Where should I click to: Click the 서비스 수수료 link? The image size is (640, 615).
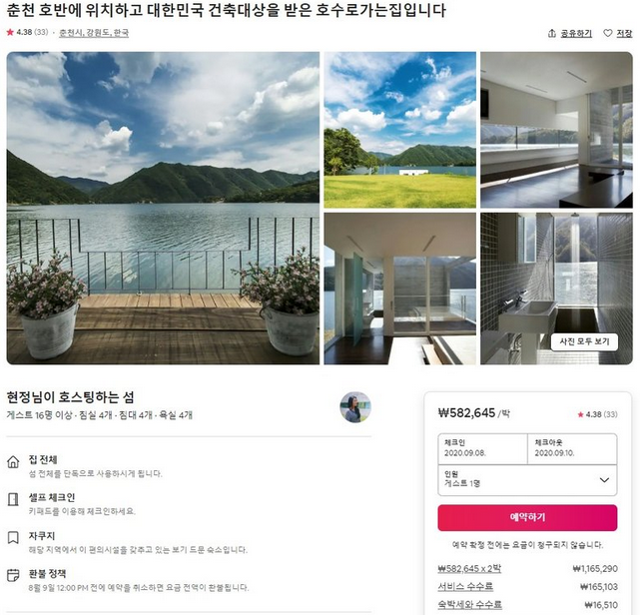coord(465,586)
